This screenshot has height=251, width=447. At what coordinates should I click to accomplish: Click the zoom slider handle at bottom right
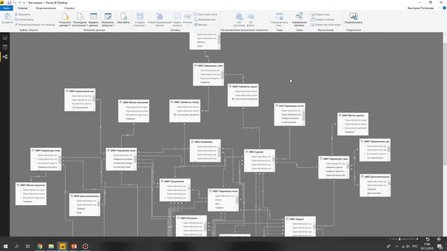[x=400, y=239]
